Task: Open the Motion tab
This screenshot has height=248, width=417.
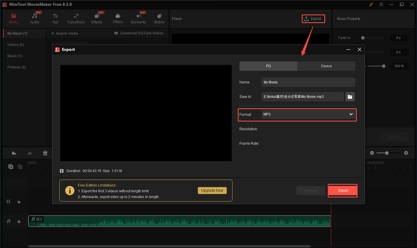Action: (159, 18)
